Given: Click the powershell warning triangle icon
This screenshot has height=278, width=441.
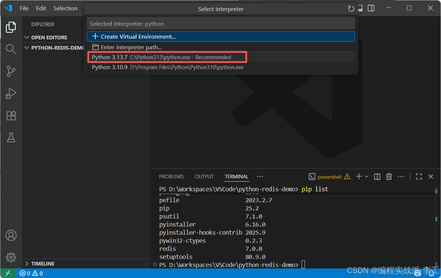Looking at the screenshot, I should tap(347, 177).
